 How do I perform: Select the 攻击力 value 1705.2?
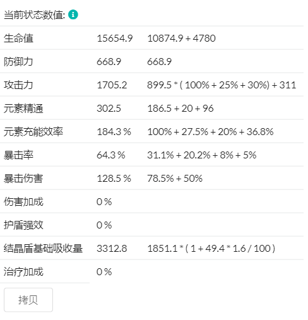click(x=112, y=85)
